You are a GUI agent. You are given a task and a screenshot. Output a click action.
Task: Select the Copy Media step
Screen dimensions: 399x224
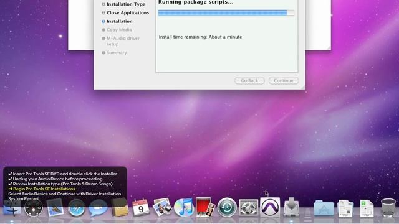(x=117, y=30)
